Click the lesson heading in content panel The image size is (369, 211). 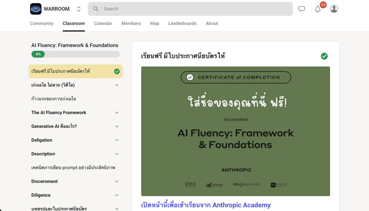click(183, 56)
